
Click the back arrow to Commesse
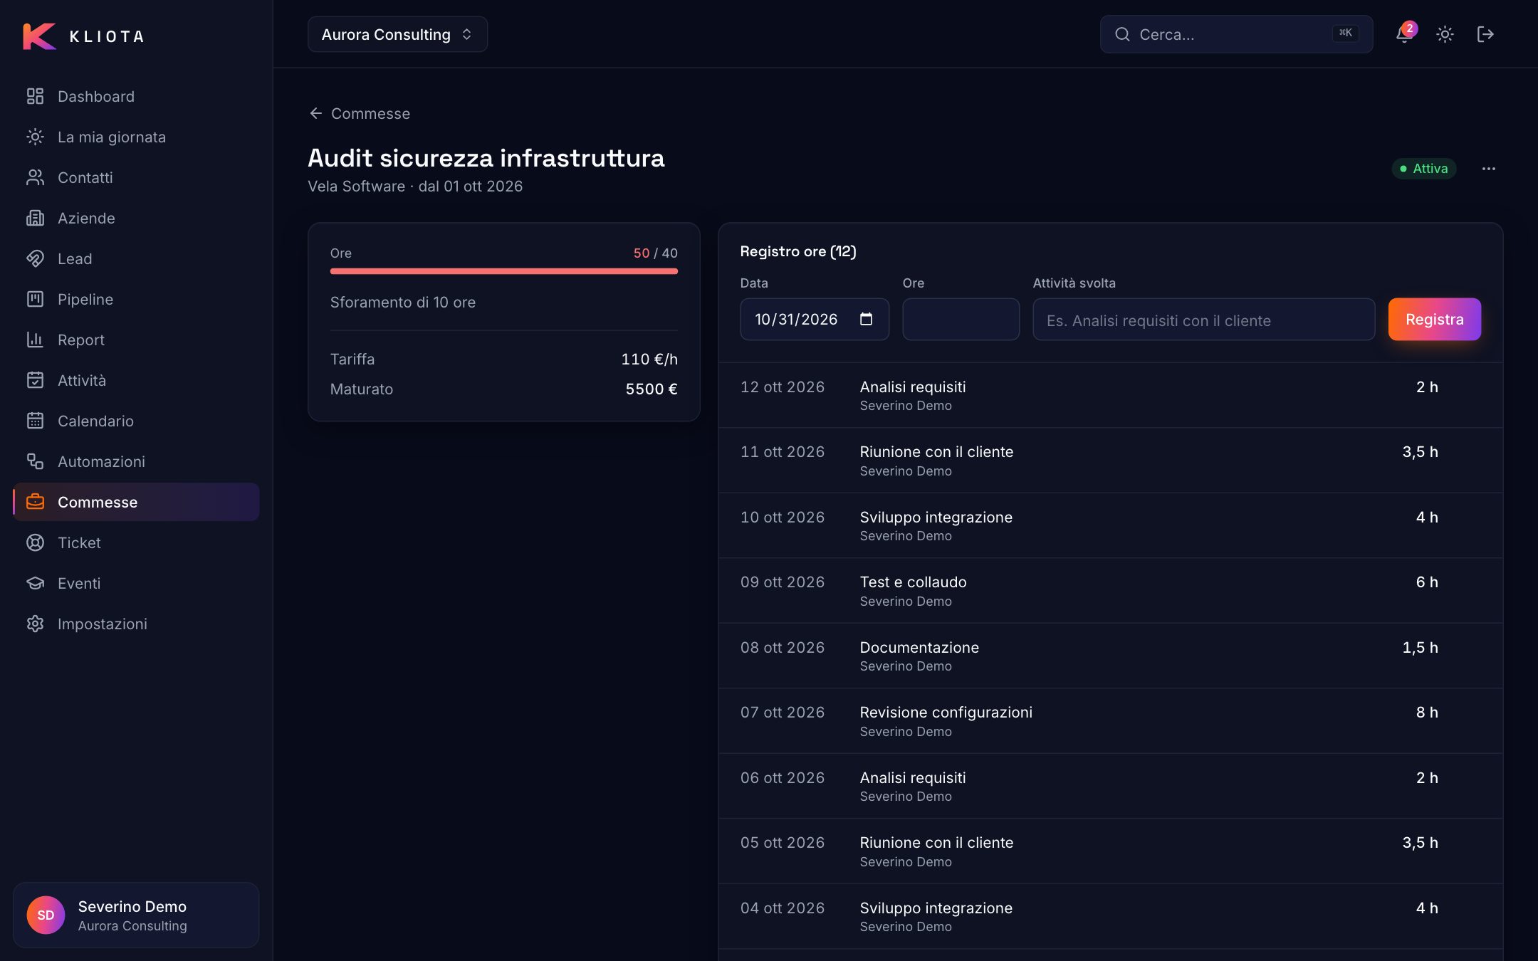pos(316,113)
